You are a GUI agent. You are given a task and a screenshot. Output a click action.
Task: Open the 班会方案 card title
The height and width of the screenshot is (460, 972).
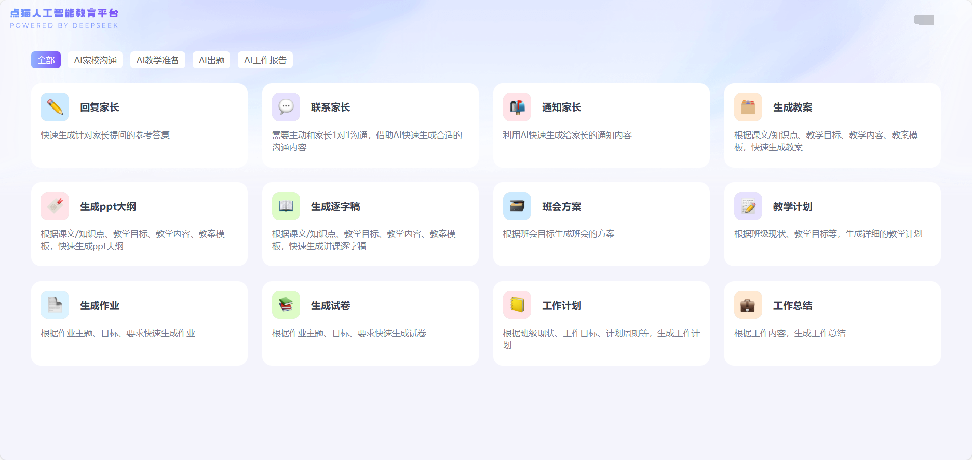pos(561,207)
